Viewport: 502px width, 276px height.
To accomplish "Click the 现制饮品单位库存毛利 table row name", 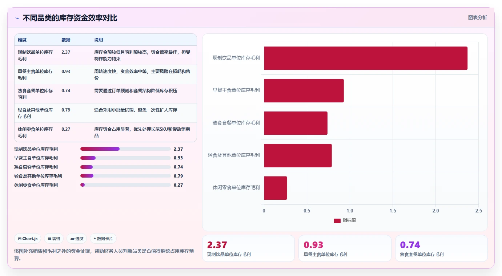I will point(35,56).
